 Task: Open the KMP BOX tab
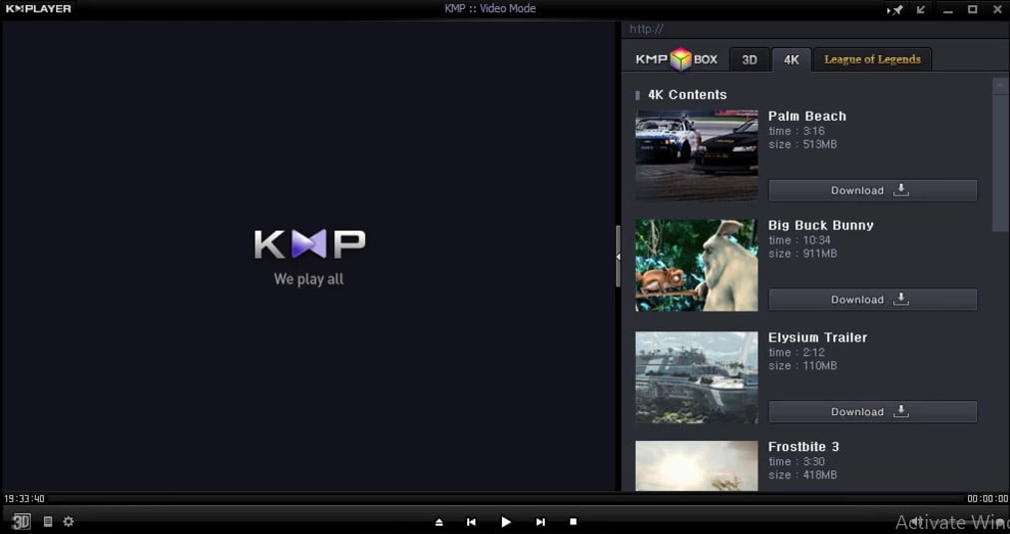[677, 59]
